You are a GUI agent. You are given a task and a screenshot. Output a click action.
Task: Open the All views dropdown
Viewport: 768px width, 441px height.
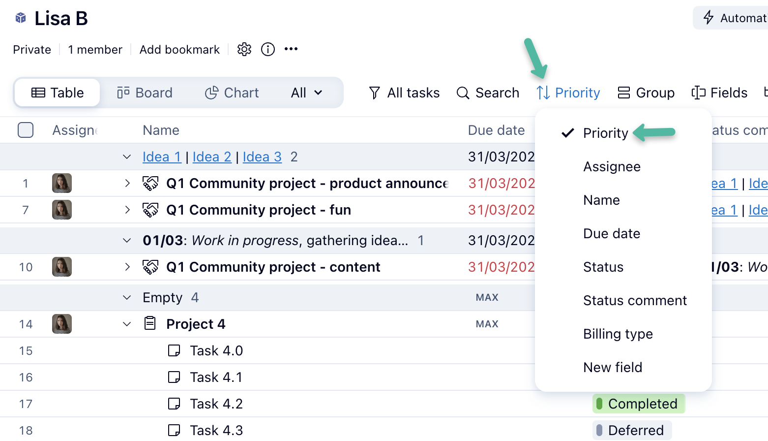coord(306,93)
